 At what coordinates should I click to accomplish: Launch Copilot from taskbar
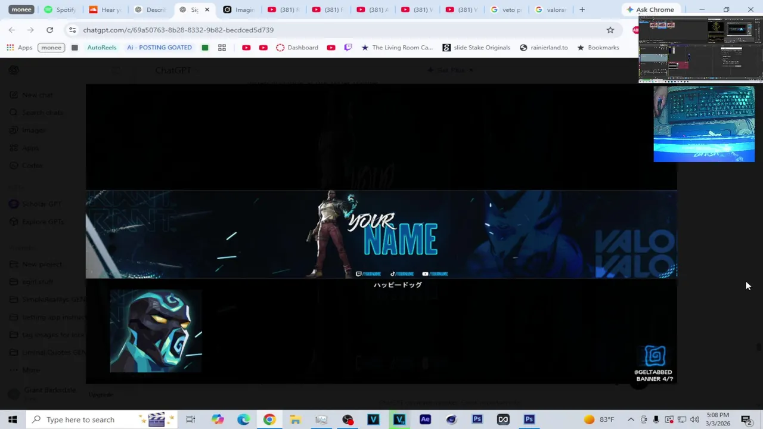(218, 419)
